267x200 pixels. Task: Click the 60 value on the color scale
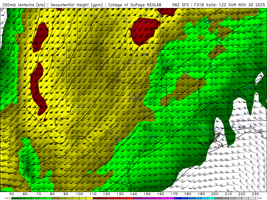coord(25,194)
